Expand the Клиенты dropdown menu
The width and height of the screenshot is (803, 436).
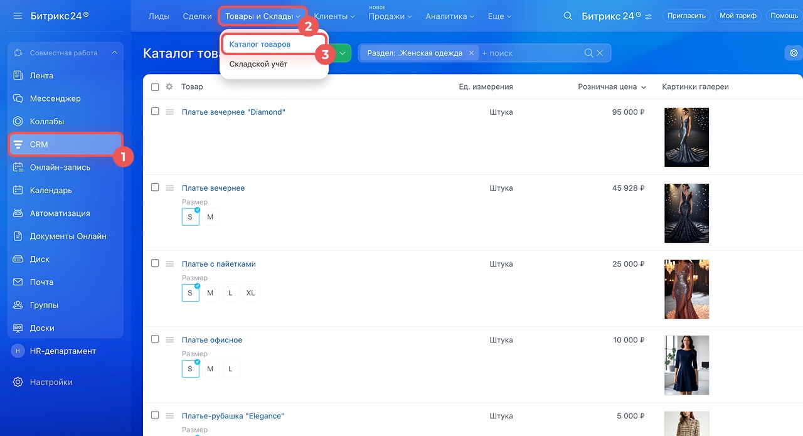pos(334,16)
